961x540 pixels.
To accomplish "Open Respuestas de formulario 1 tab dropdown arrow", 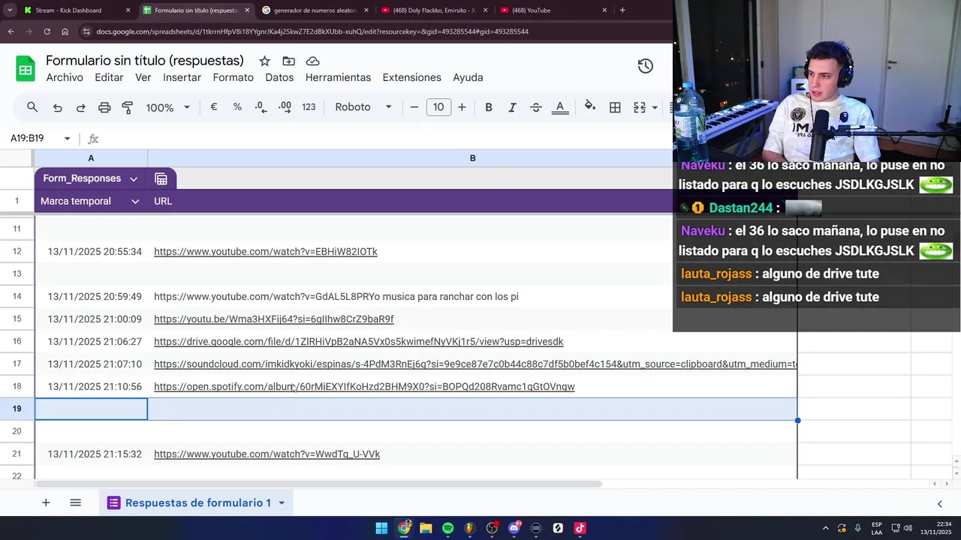I will (x=282, y=502).
